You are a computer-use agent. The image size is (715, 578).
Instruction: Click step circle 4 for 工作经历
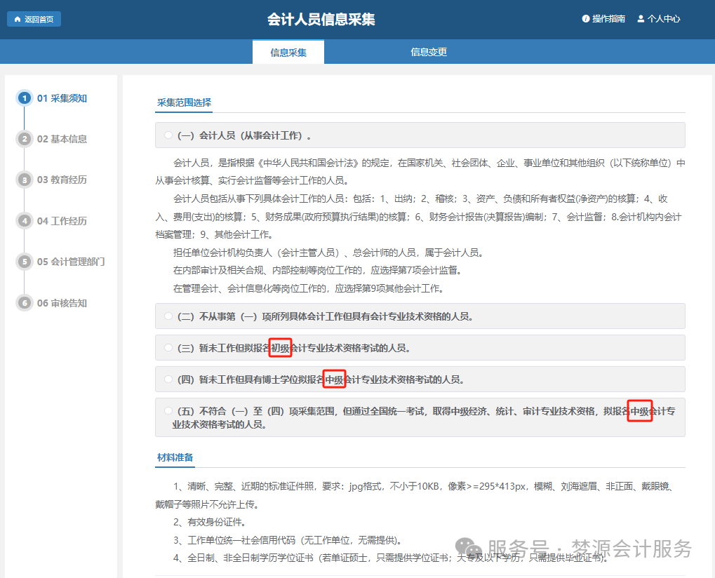(x=23, y=221)
